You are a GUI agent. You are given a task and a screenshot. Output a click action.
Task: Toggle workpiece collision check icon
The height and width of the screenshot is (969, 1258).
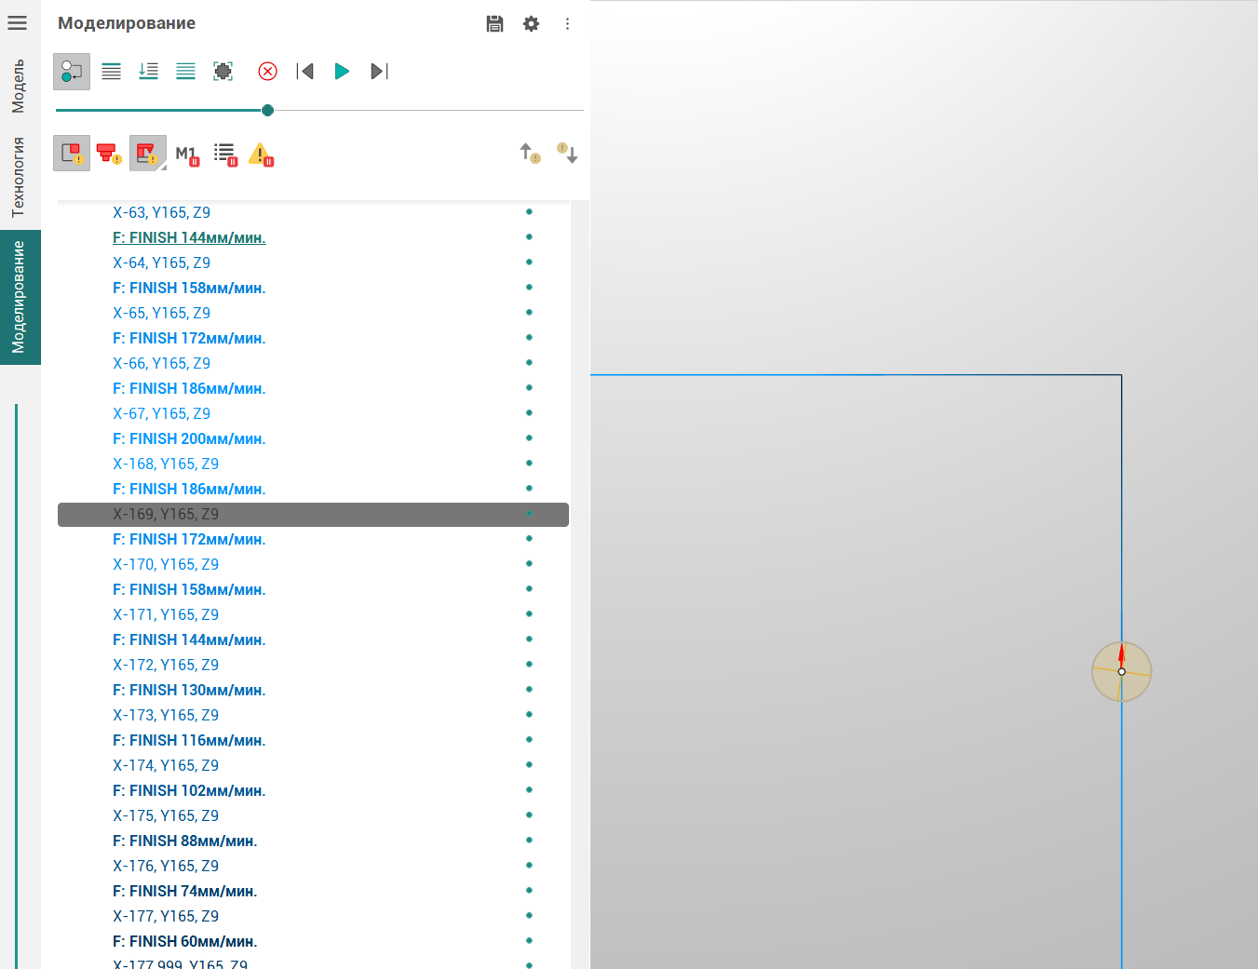72,154
